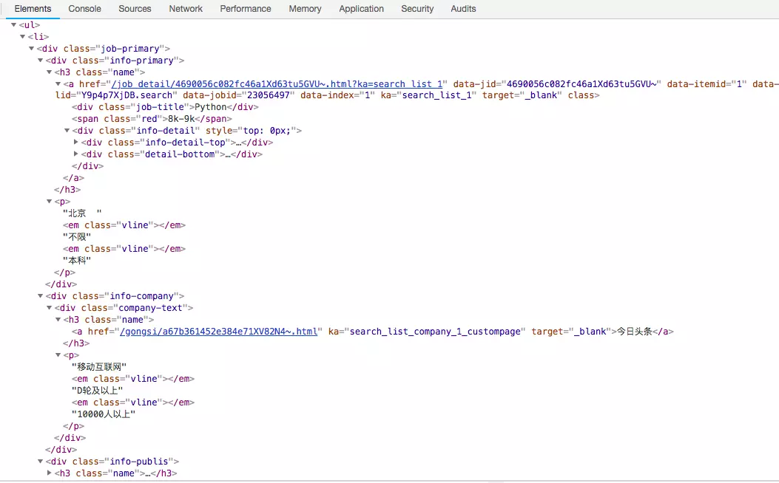
Task: Open the job_detail href link
Action: pyautogui.click(x=277, y=83)
